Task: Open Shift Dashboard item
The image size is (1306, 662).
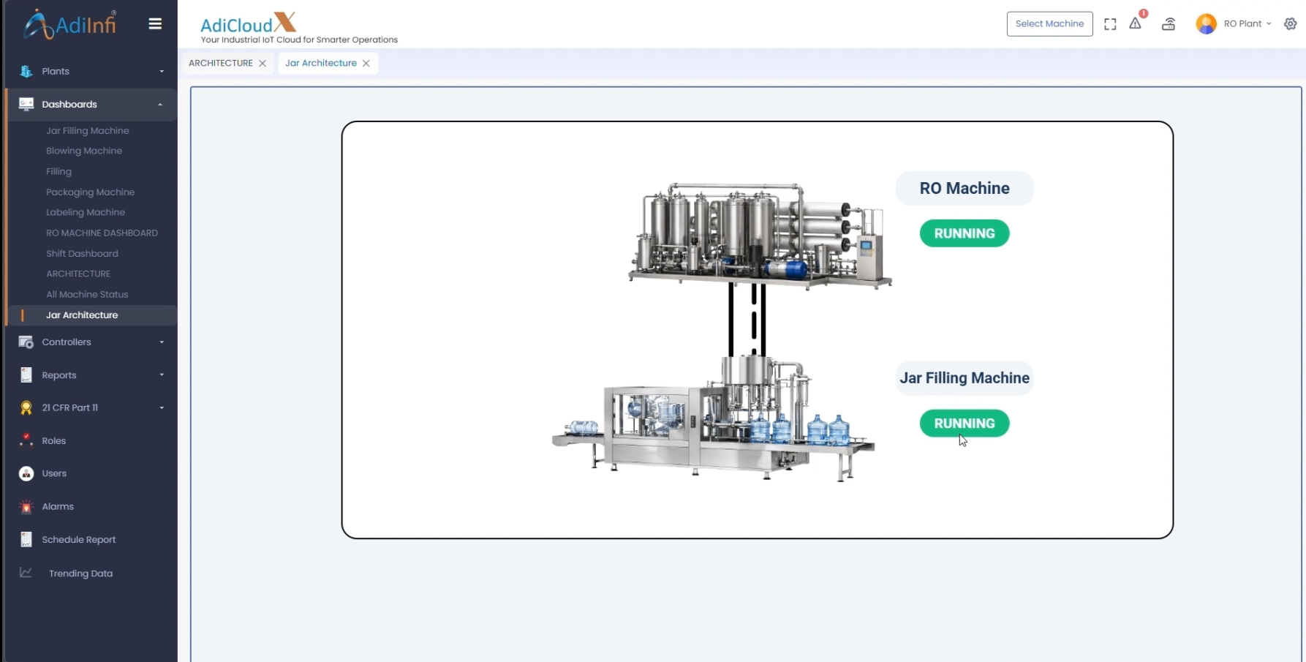Action: tap(82, 253)
